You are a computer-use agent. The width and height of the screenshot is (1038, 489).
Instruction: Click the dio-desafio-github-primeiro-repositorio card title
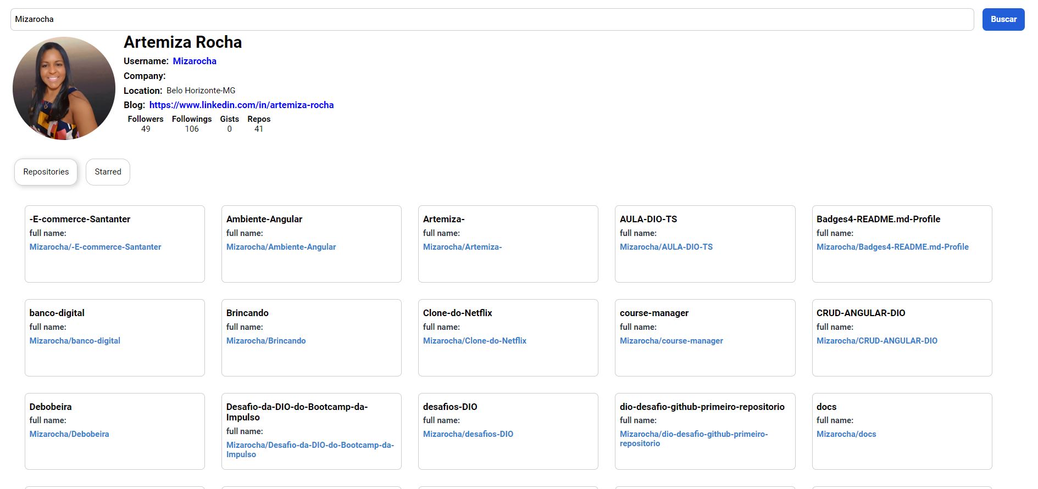(x=702, y=407)
